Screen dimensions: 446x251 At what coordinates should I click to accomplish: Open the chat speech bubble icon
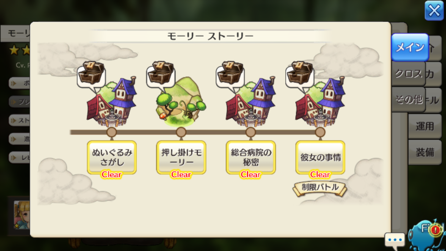tap(395, 241)
